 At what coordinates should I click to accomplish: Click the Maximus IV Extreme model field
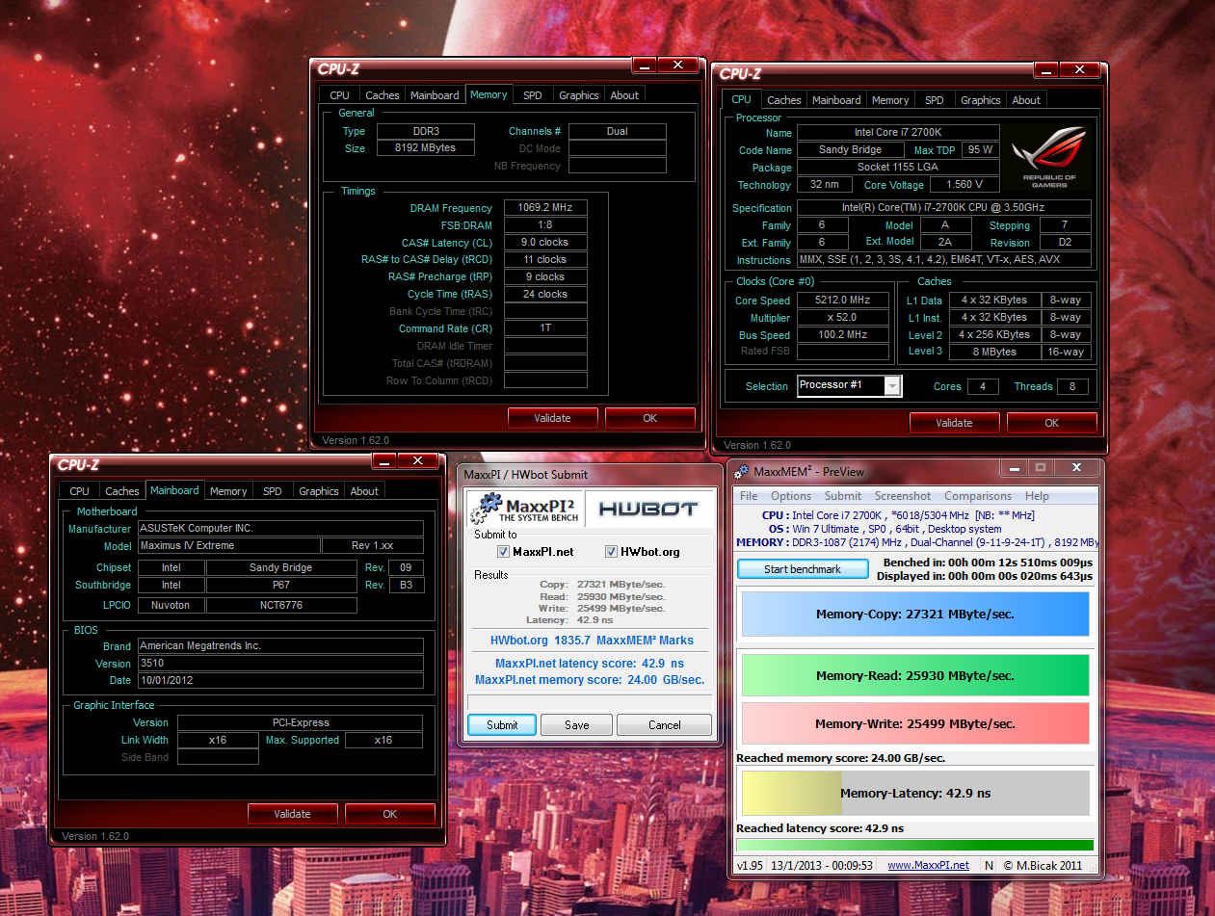[228, 546]
